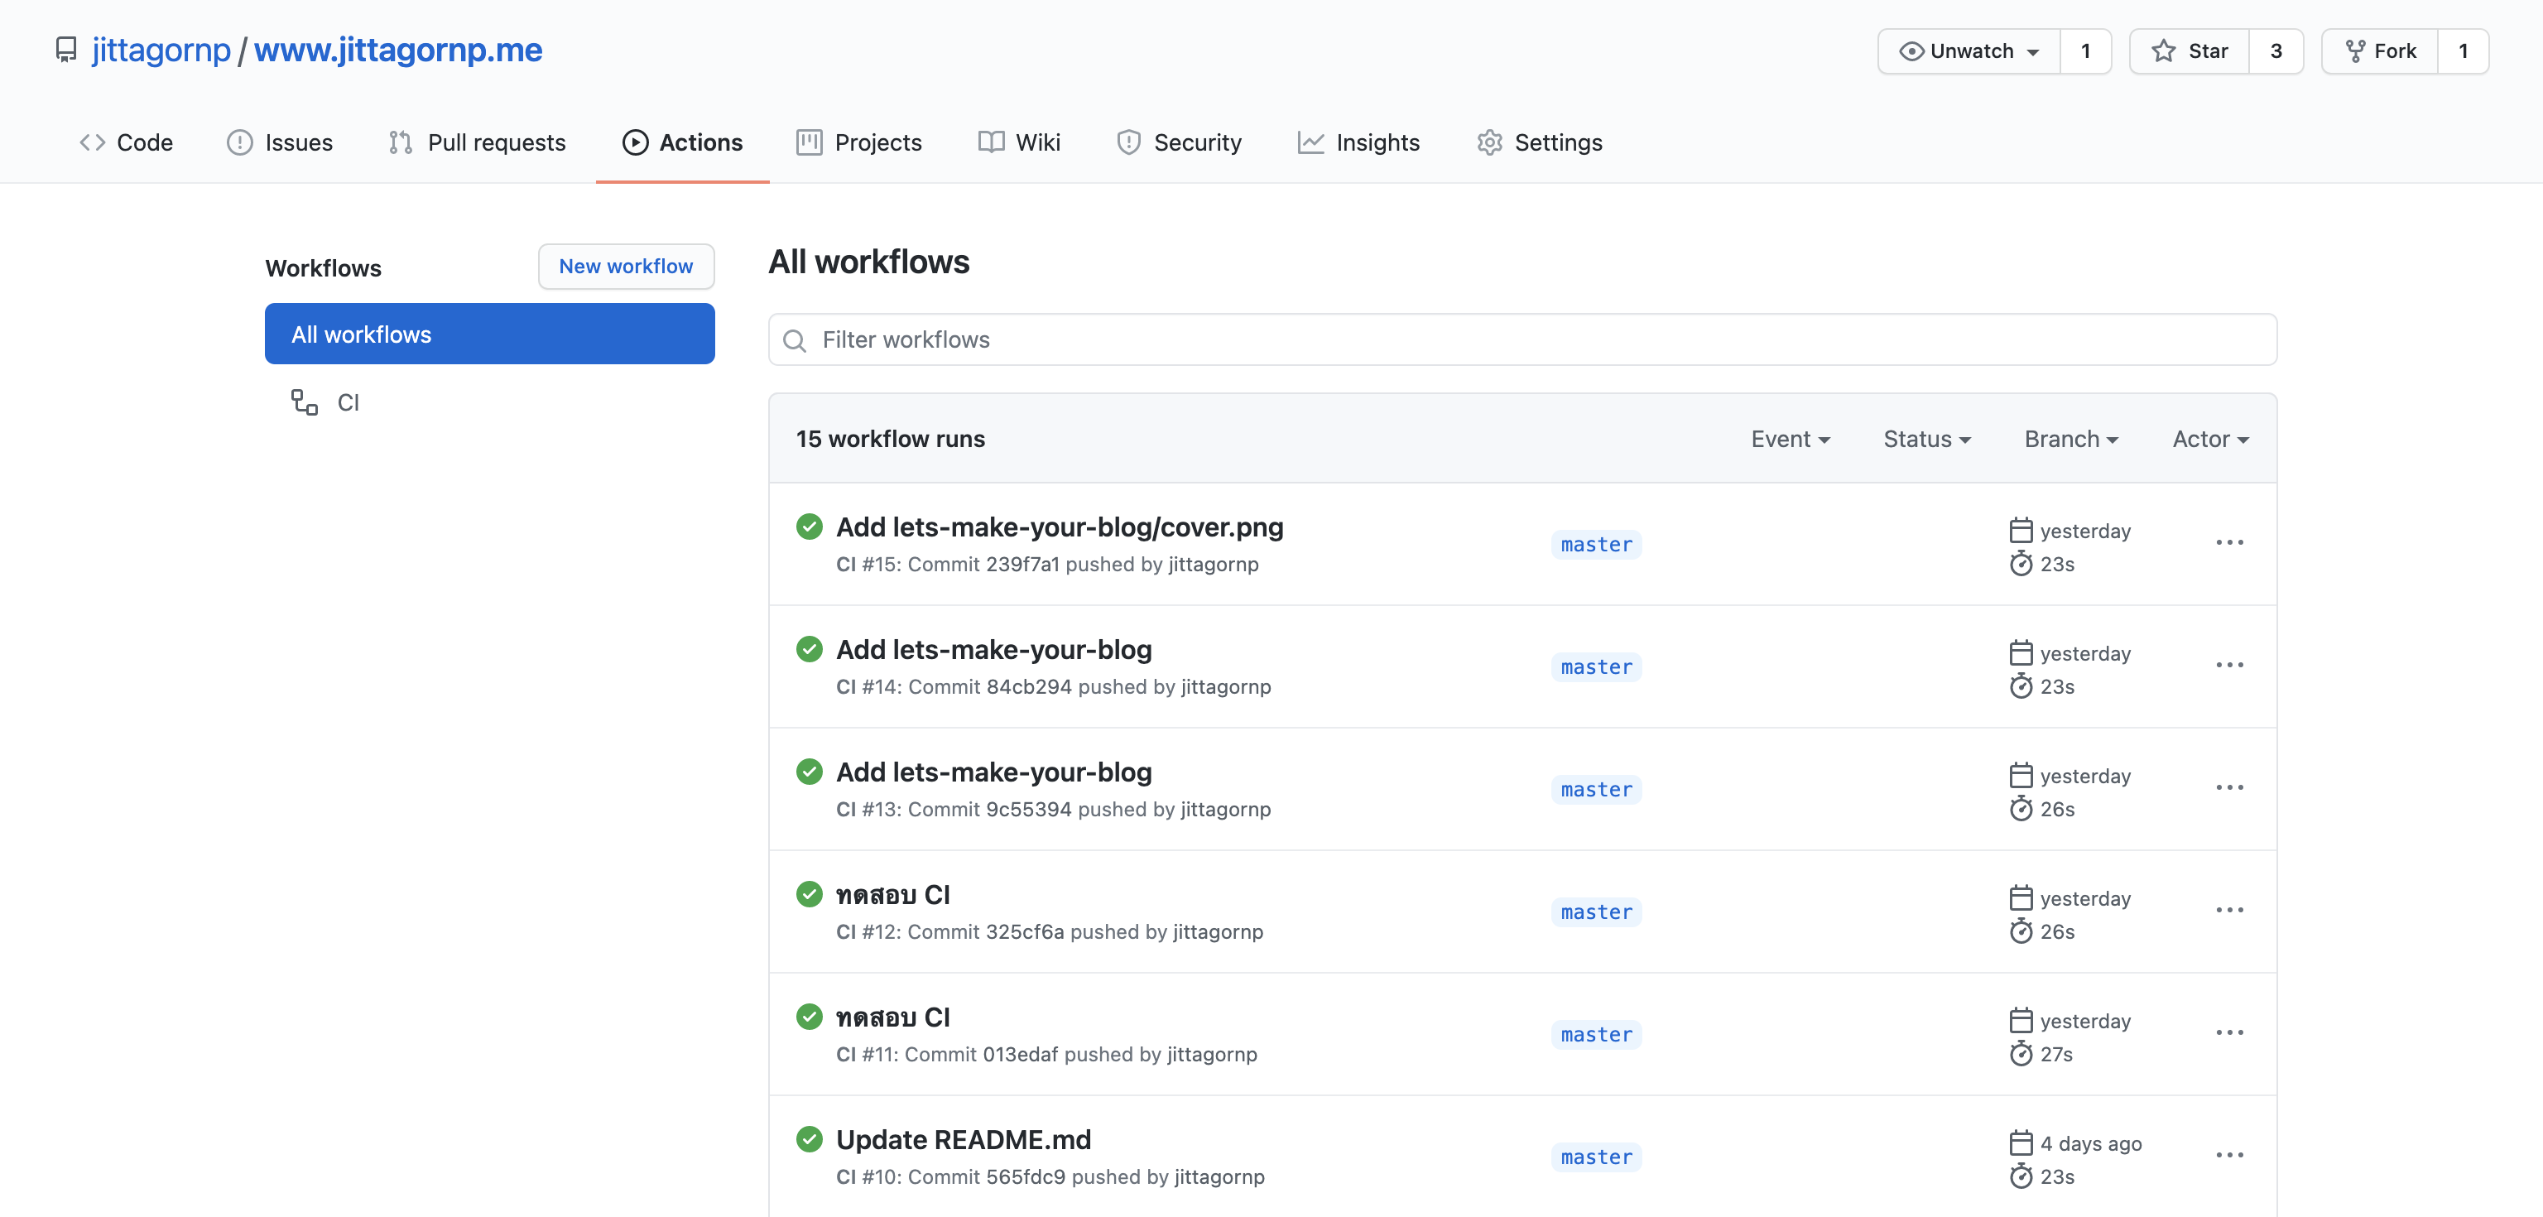Expand the Branch filter dropdown
The image size is (2543, 1217).
point(2070,440)
